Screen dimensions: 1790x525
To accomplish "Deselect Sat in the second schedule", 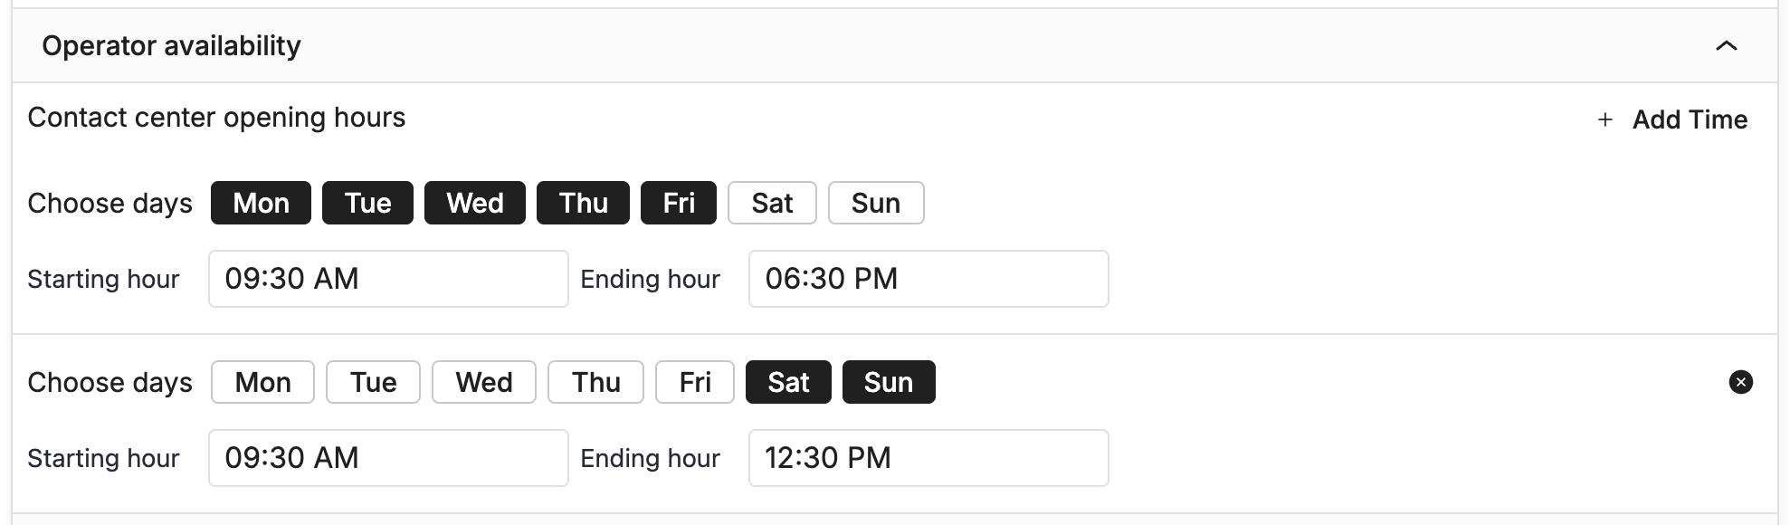I will click(787, 382).
